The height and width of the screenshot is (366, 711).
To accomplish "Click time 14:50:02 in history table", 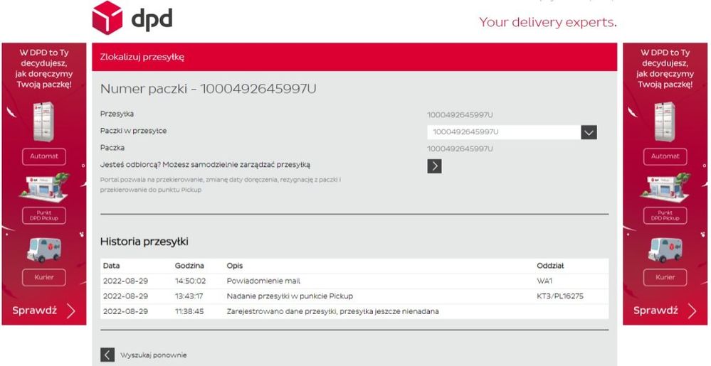I will (191, 281).
